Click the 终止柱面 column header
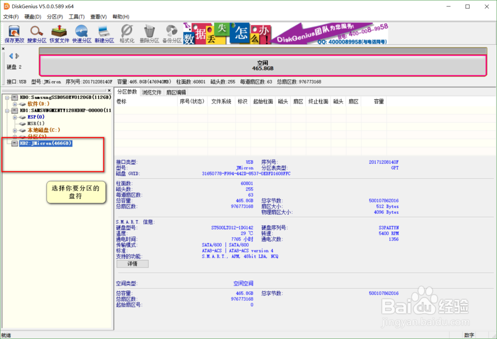 click(318, 101)
